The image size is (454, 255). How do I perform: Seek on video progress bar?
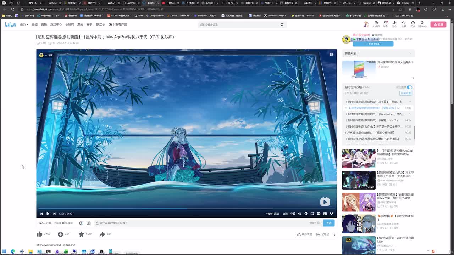(x=187, y=209)
